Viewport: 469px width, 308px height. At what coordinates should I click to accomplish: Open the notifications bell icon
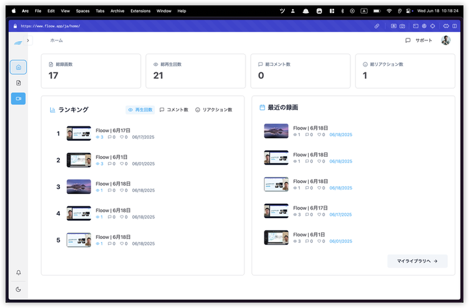tap(18, 272)
